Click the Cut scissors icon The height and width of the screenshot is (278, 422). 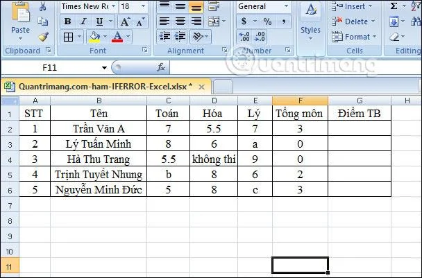pos(43,6)
